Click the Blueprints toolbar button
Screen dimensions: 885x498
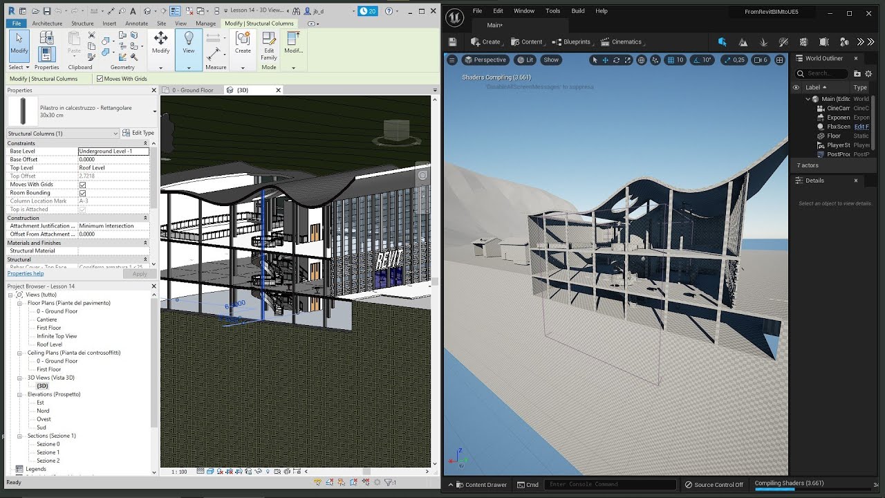(x=572, y=41)
